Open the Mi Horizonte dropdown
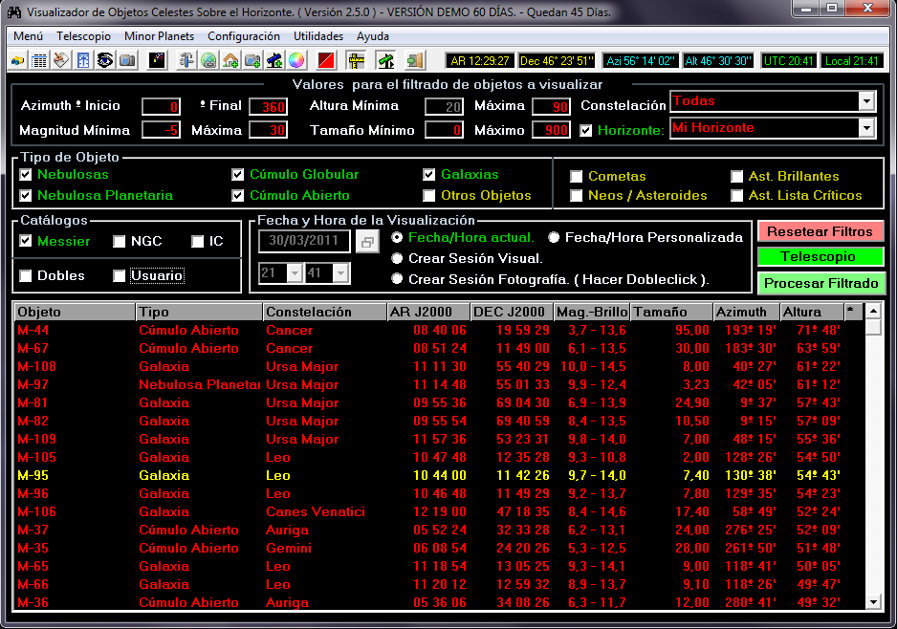897x629 pixels. (866, 128)
